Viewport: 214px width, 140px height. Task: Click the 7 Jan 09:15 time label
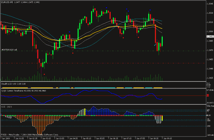(x=167, y=139)
